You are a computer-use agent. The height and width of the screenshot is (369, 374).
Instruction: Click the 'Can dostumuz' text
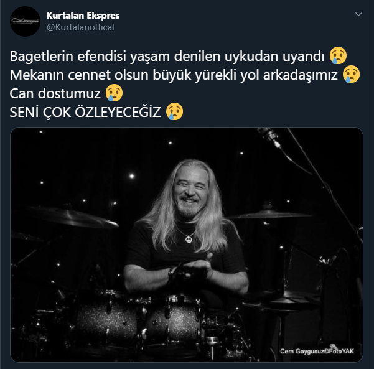[x=55, y=93]
